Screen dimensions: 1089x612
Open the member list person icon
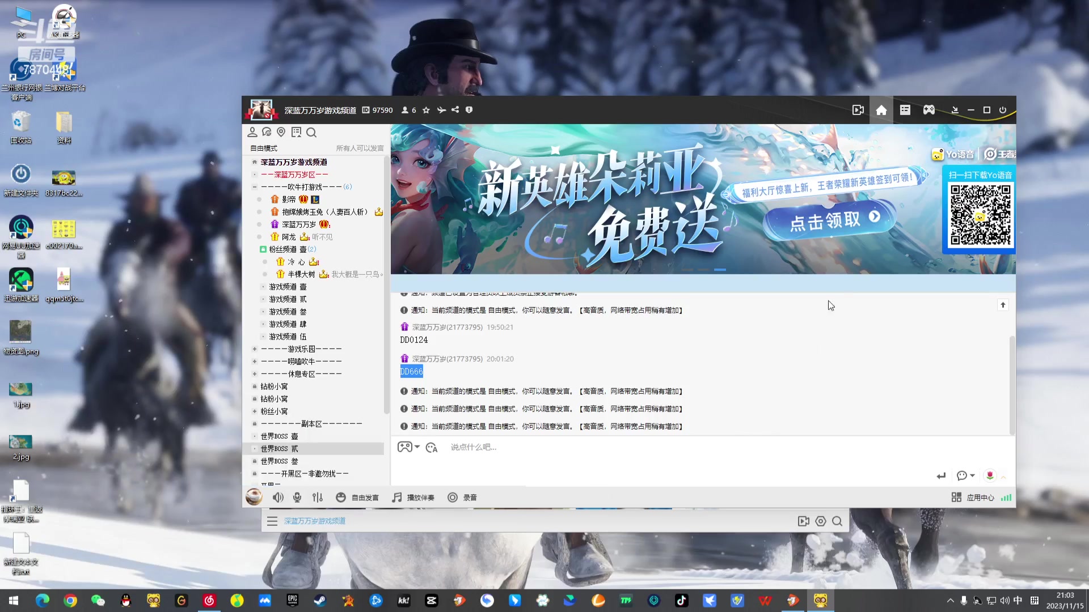[x=252, y=132]
